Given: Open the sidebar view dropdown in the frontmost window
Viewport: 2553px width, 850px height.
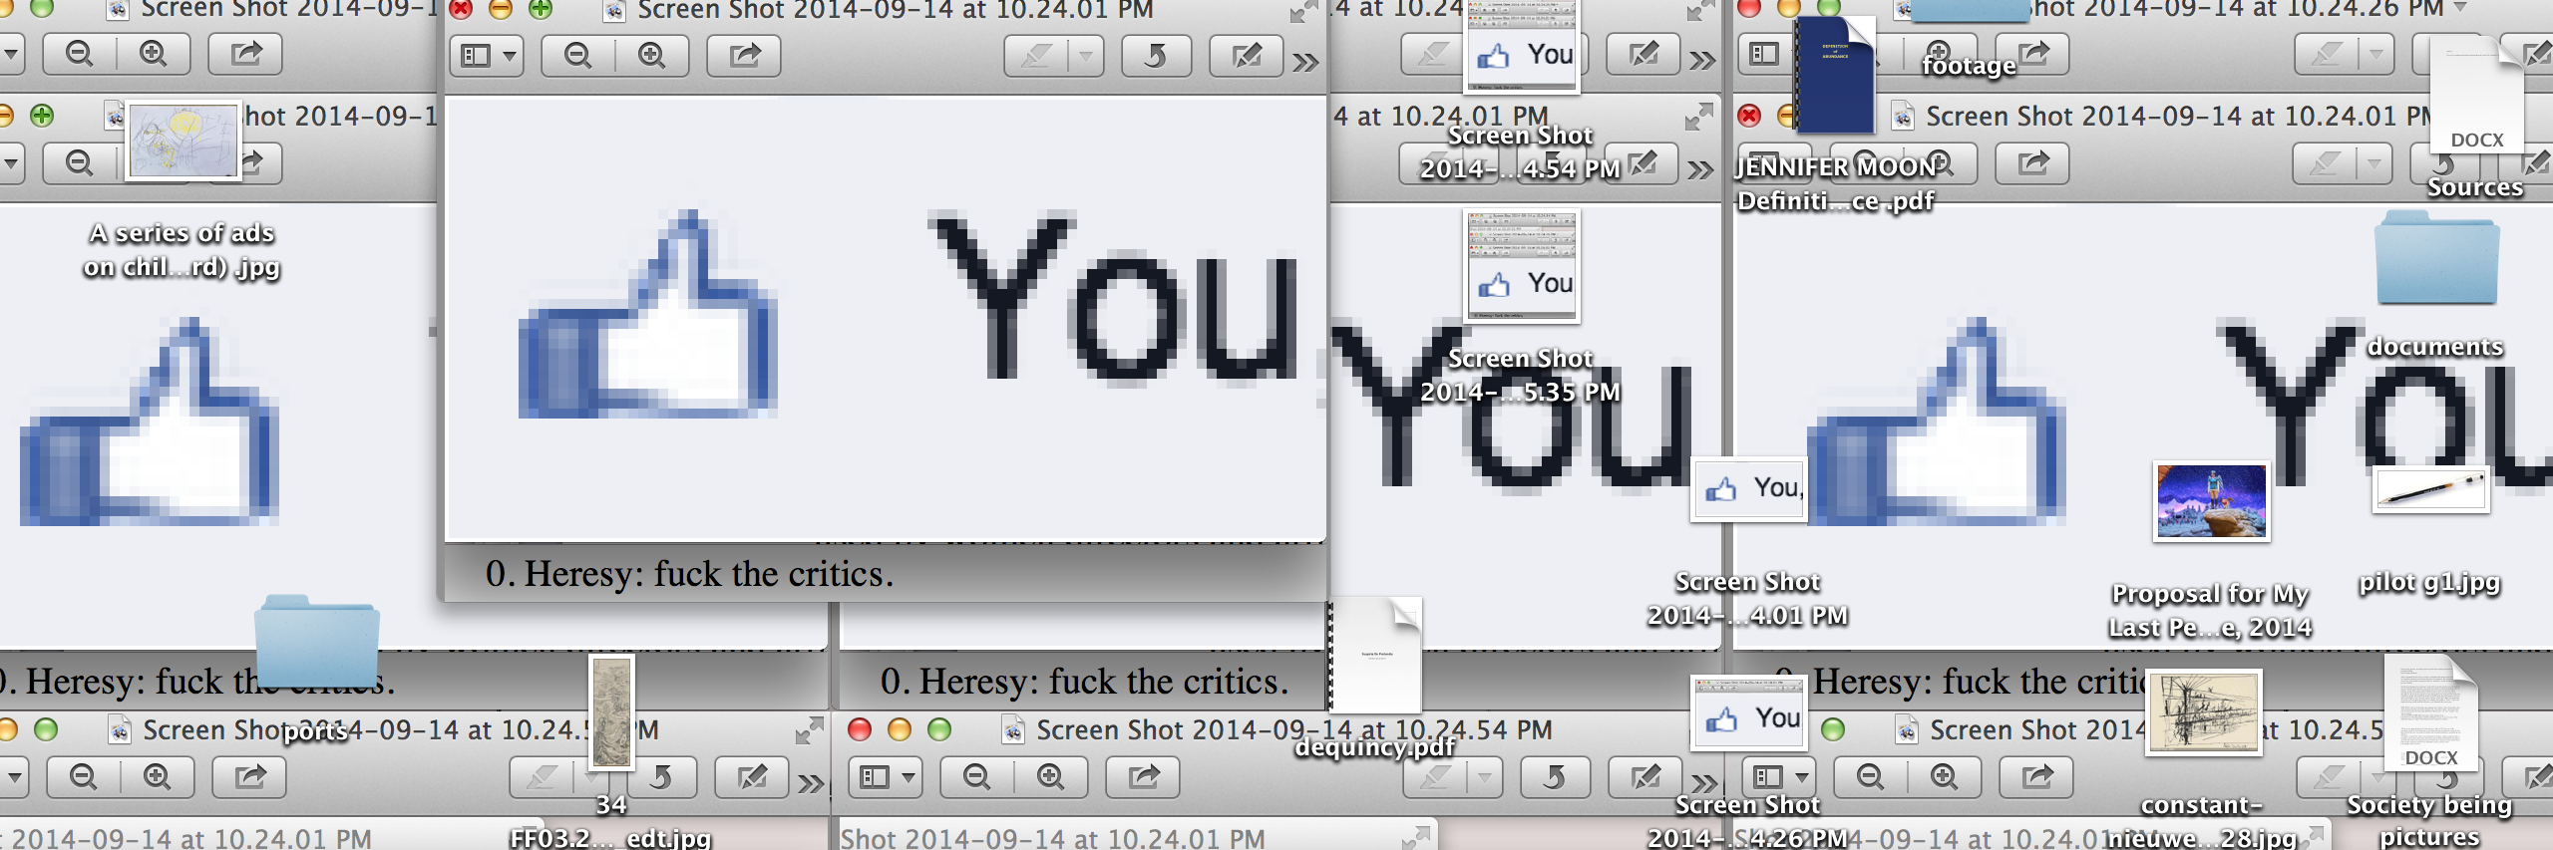Looking at the screenshot, I should point(487,56).
